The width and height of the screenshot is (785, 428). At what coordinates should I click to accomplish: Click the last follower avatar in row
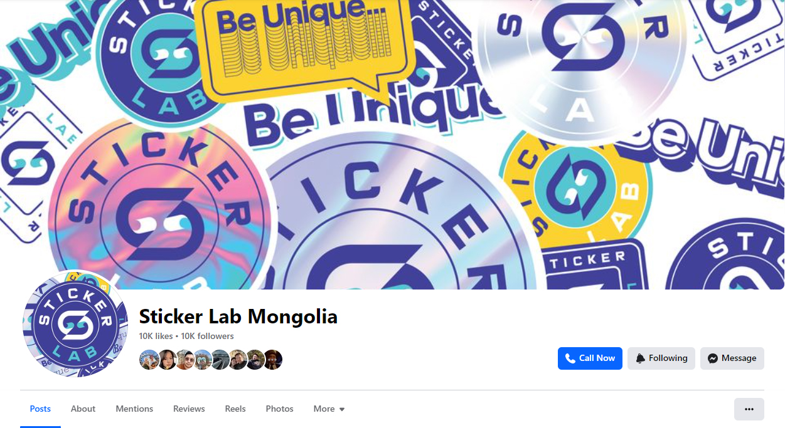[273, 360]
